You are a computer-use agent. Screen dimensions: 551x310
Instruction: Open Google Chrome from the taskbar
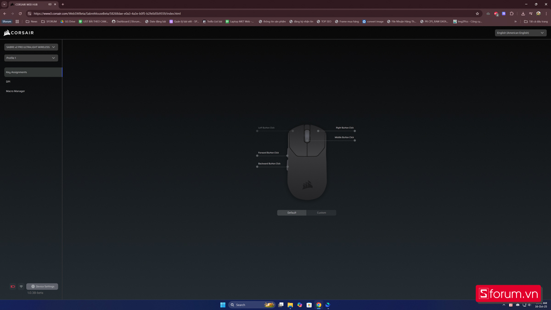(x=319, y=305)
